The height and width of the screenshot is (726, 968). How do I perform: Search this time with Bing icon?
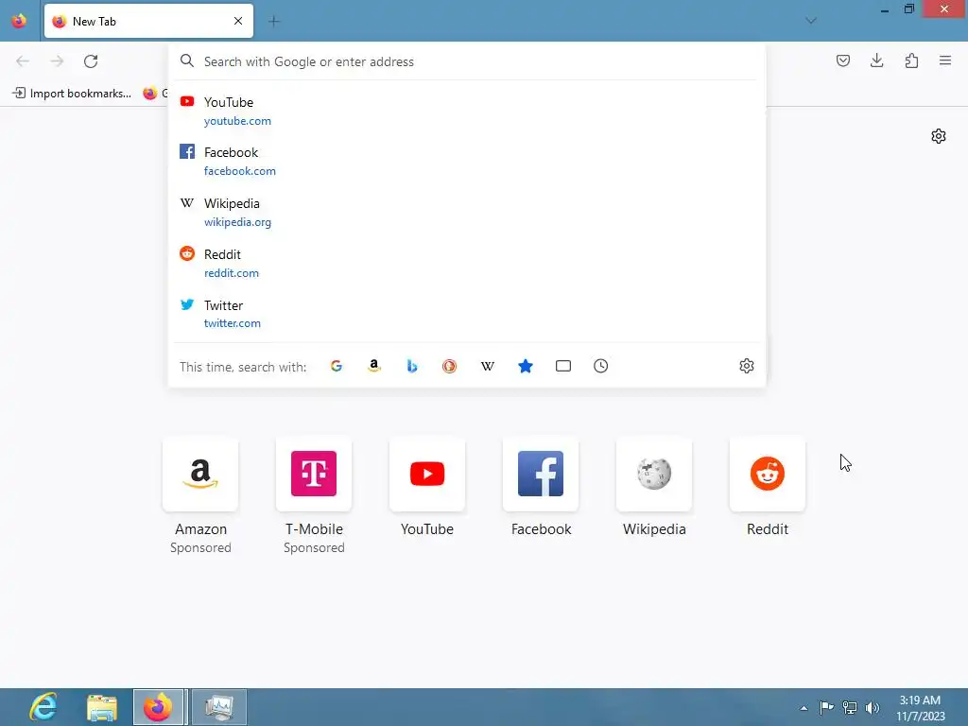click(412, 366)
